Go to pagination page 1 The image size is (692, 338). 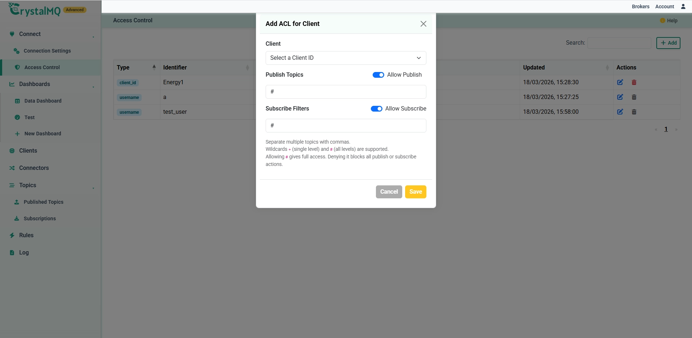(x=666, y=129)
